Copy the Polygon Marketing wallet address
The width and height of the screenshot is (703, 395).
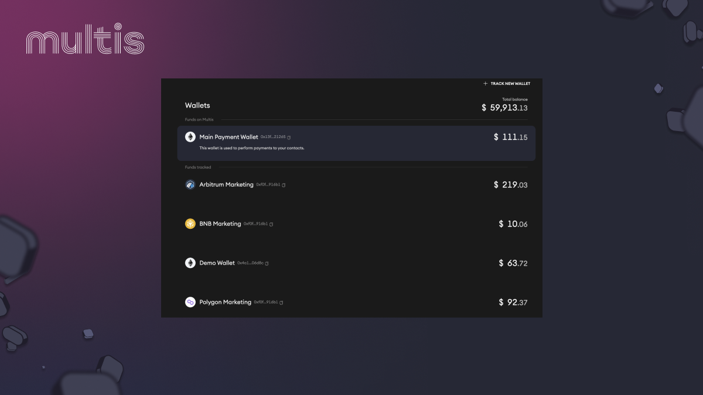click(x=281, y=303)
